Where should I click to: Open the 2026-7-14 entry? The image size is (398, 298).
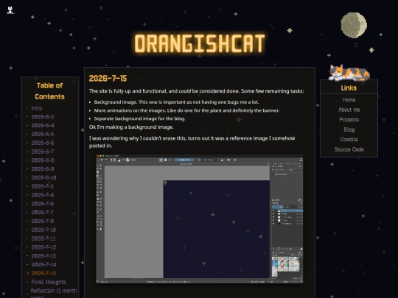[x=43, y=265]
